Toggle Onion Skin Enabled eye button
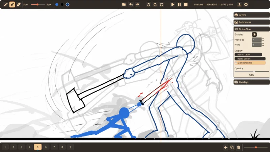270x152 pixels. pos(254,34)
